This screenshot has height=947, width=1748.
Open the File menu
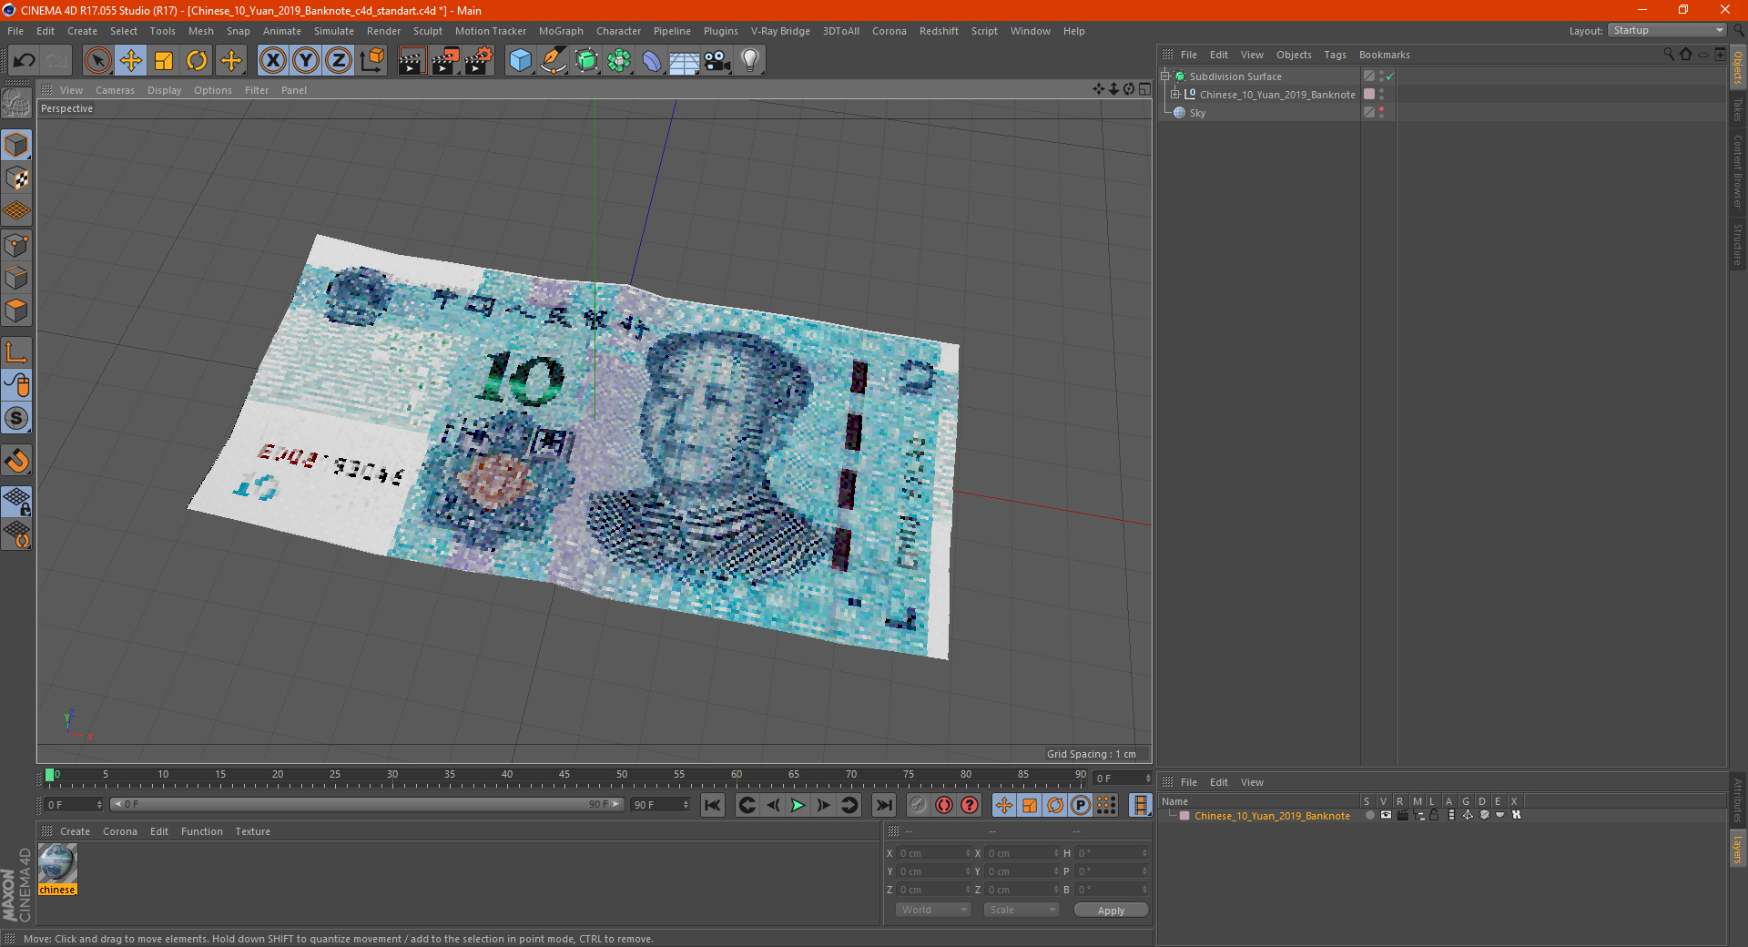tap(15, 31)
